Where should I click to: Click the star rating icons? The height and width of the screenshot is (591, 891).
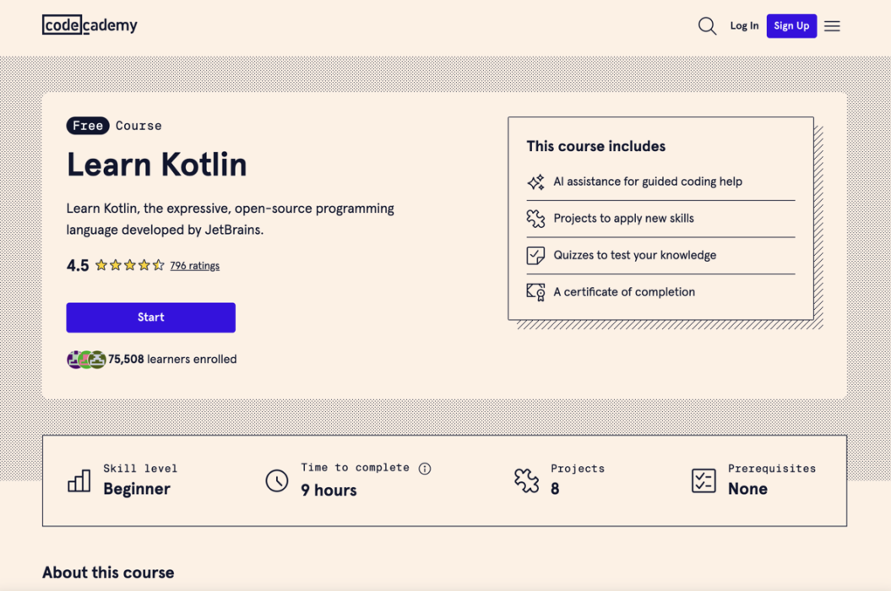pos(129,265)
